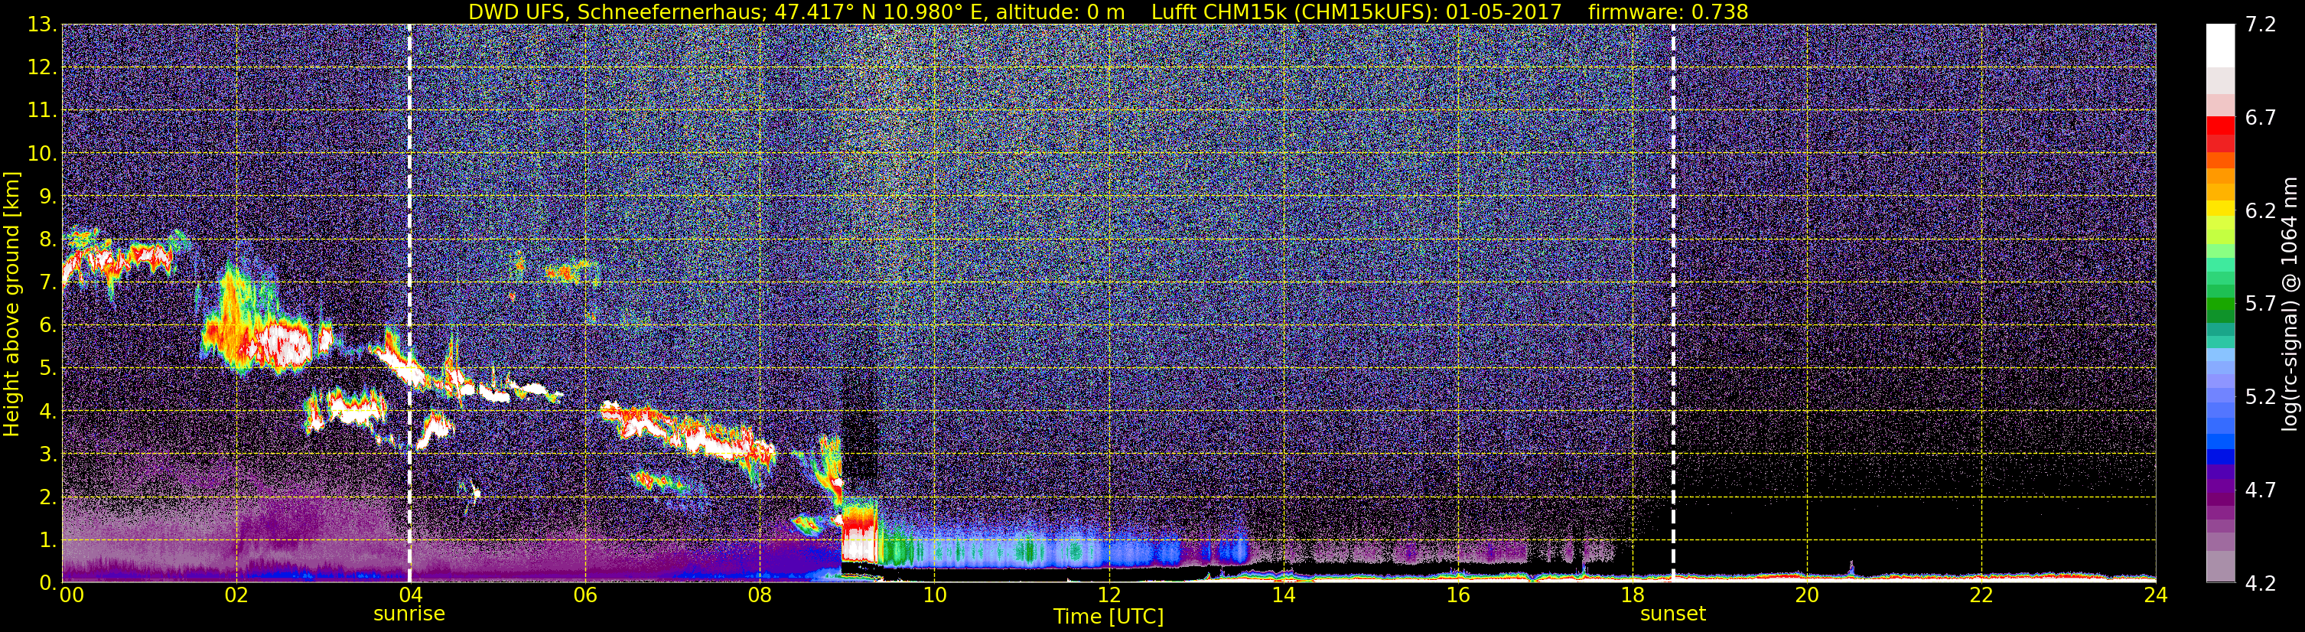Click the x-axis tick label '12'
This screenshot has width=2305, height=632.
(x=1109, y=595)
